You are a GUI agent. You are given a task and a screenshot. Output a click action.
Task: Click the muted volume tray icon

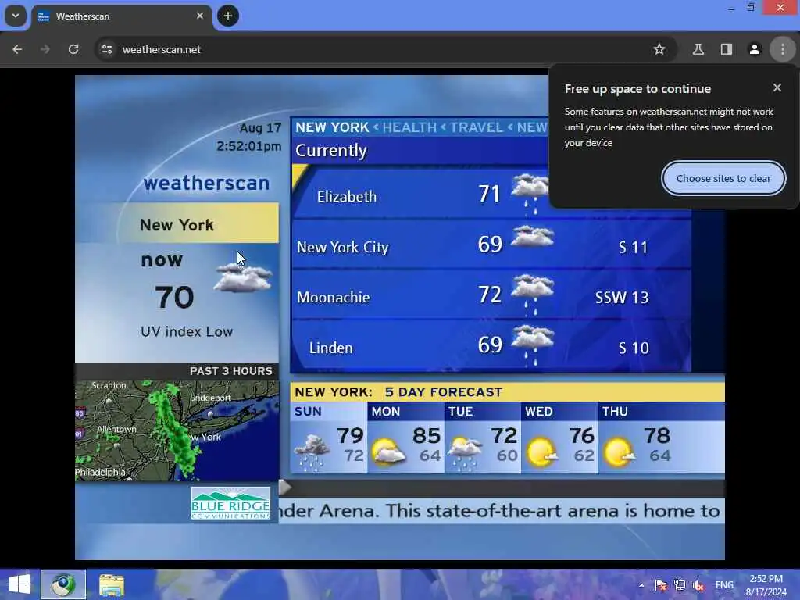(698, 585)
